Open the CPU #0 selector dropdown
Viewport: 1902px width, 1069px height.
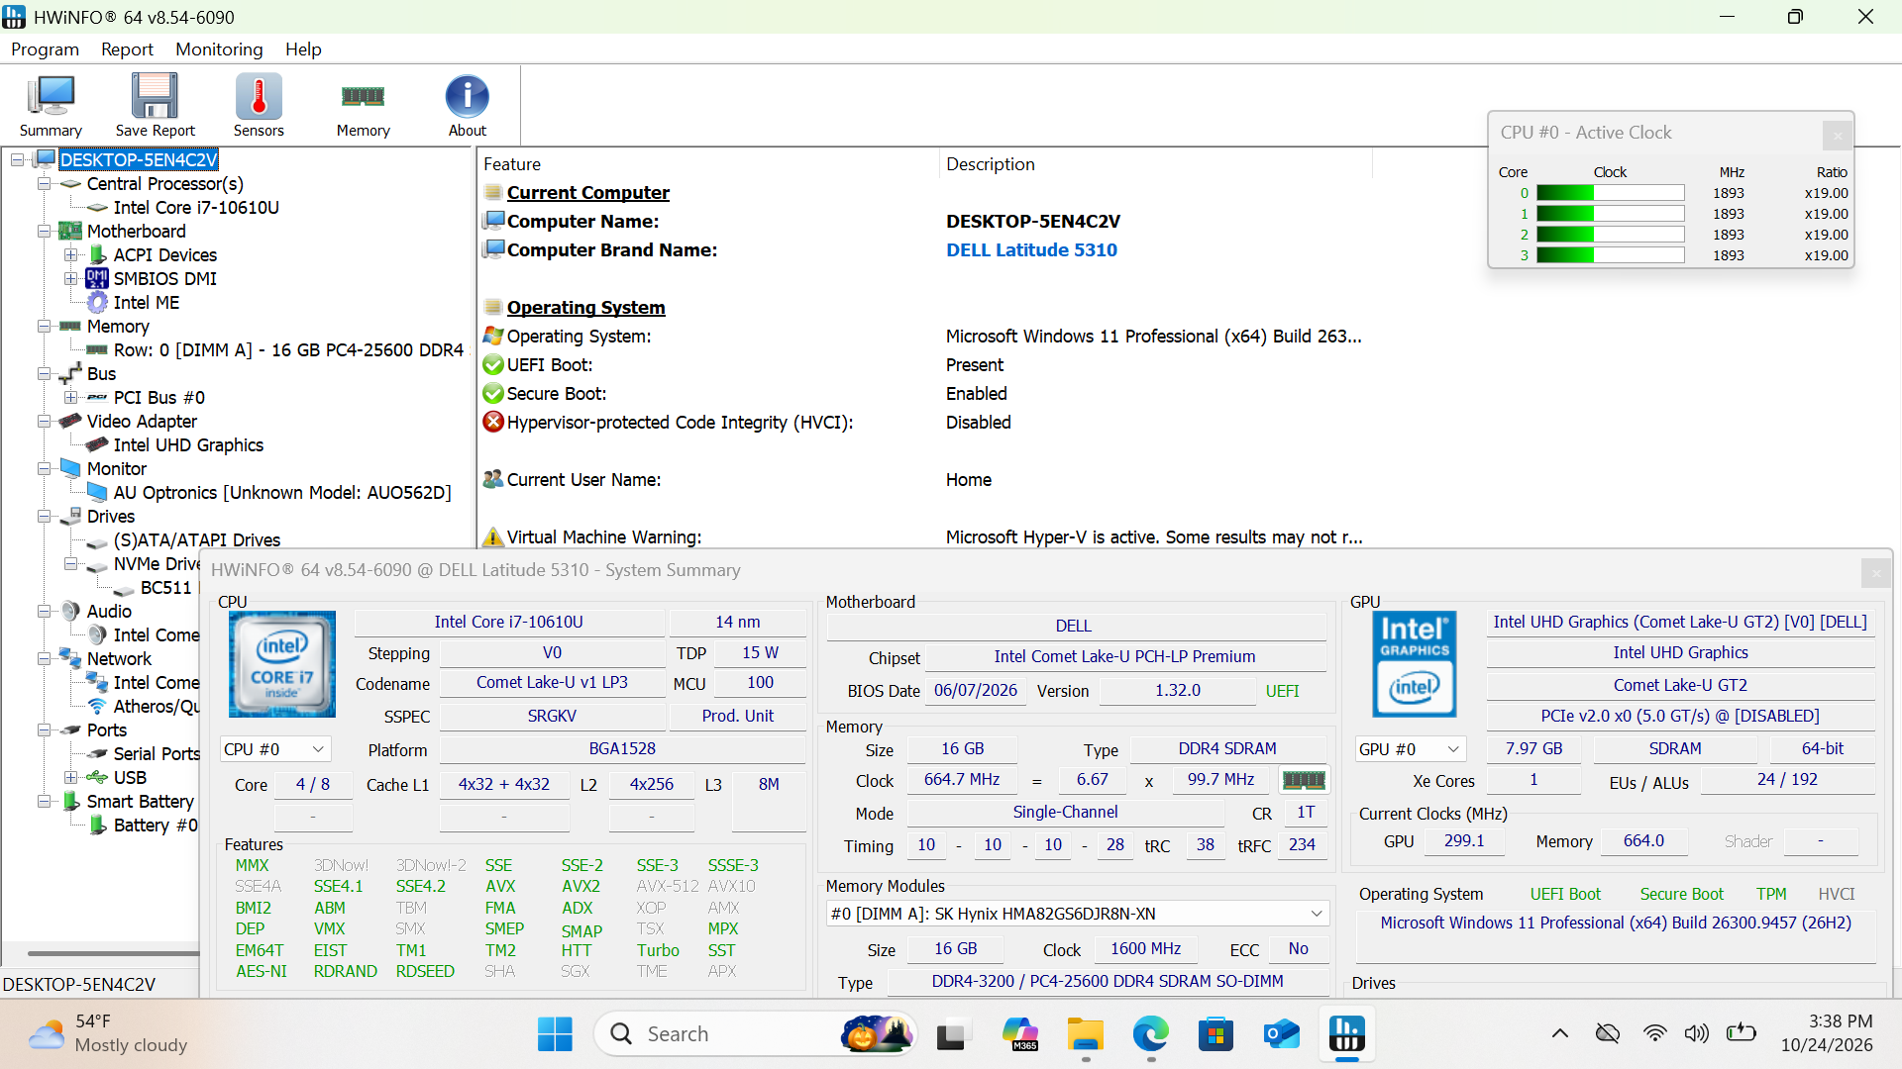click(274, 749)
